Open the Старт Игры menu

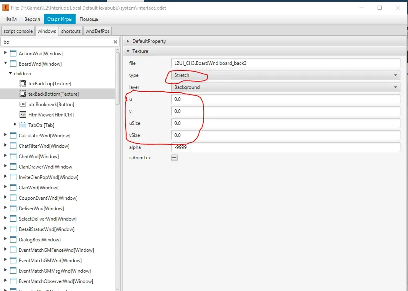tap(60, 19)
